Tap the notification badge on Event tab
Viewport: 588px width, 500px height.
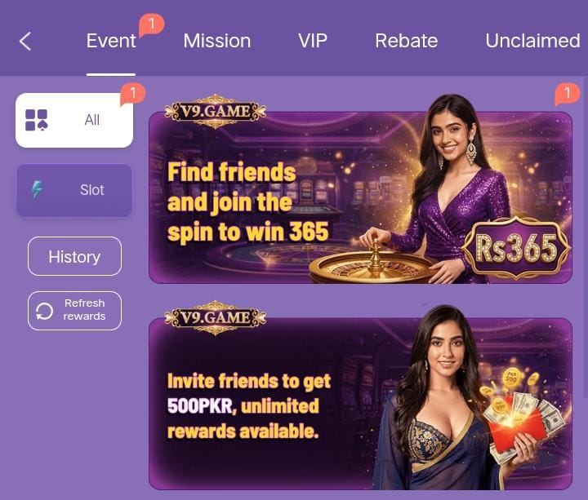pyautogui.click(x=152, y=24)
